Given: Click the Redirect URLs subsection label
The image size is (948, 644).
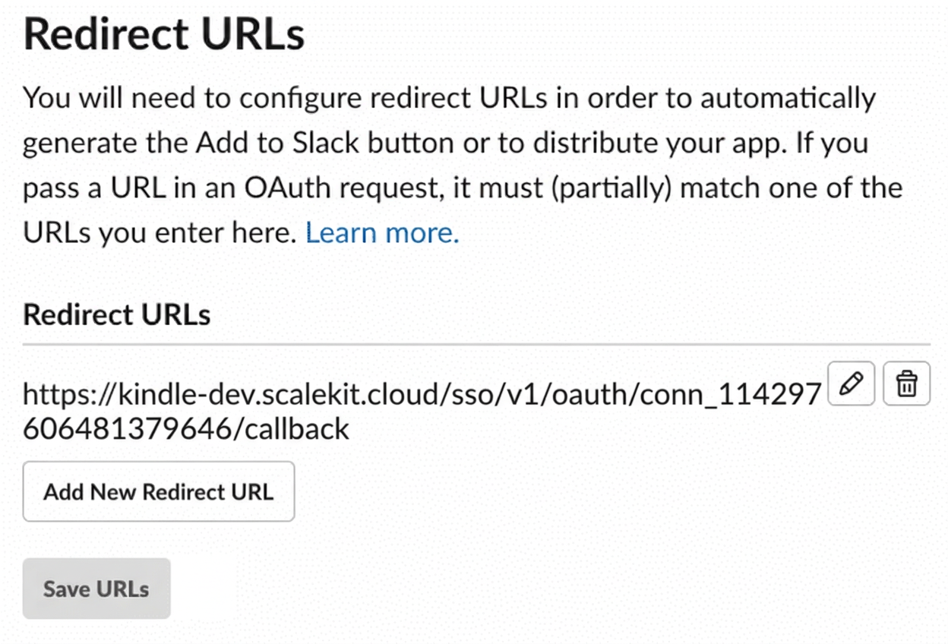Looking at the screenshot, I should 115,314.
